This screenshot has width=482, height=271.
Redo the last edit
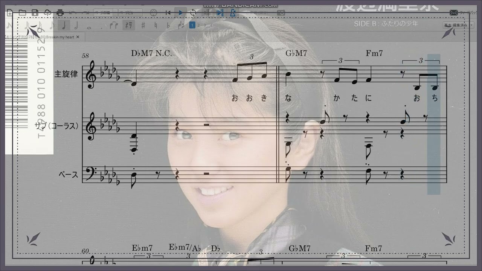[x=85, y=13]
